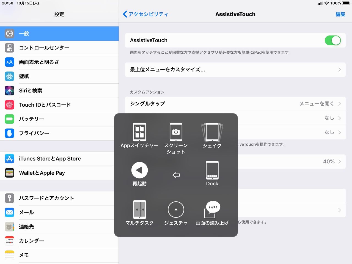Open コントロールセンター settings icon
Image resolution: width=352 pixels, height=264 pixels.
(10, 48)
